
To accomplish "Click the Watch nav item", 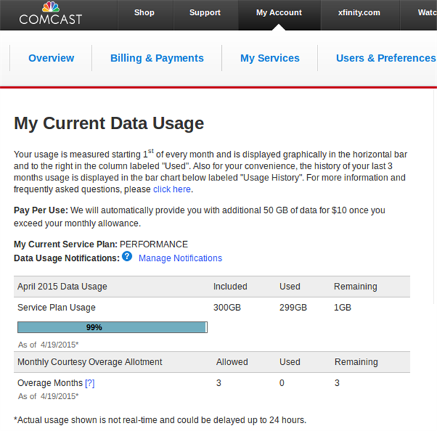I will coord(427,12).
